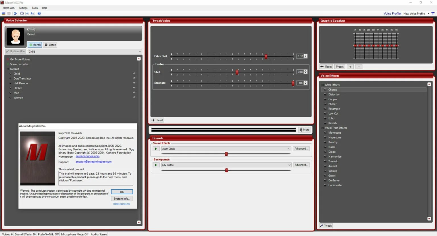Select the Man voice
The width and height of the screenshot is (437, 236).
tap(16, 93)
